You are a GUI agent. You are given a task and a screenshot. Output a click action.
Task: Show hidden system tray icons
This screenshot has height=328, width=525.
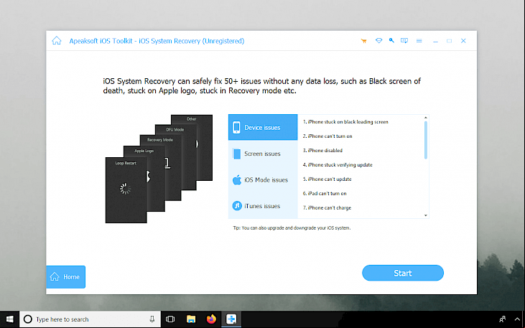pos(518,319)
